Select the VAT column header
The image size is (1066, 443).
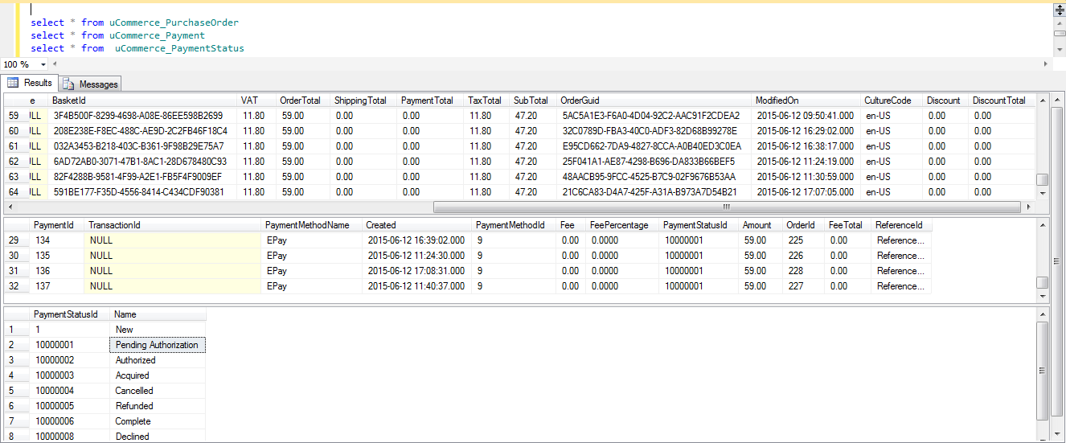point(257,100)
